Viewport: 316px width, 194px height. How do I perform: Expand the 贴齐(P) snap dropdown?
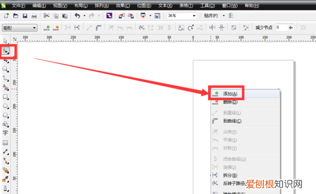point(224,16)
